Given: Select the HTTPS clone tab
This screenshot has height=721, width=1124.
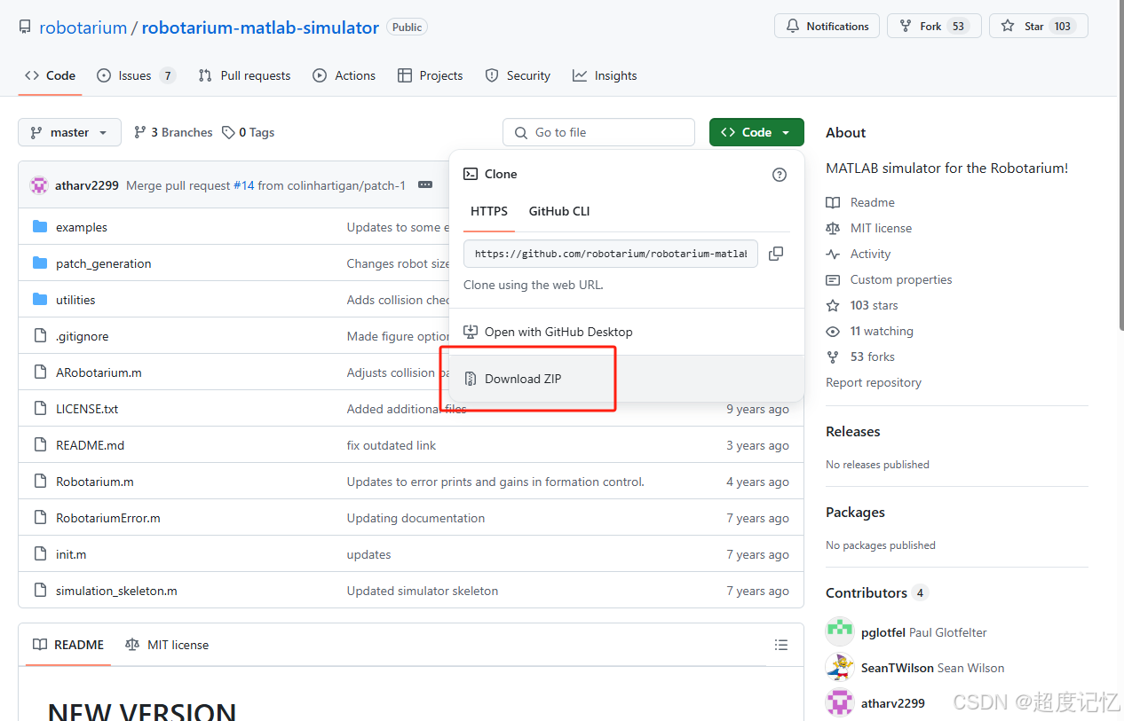Looking at the screenshot, I should click(489, 211).
